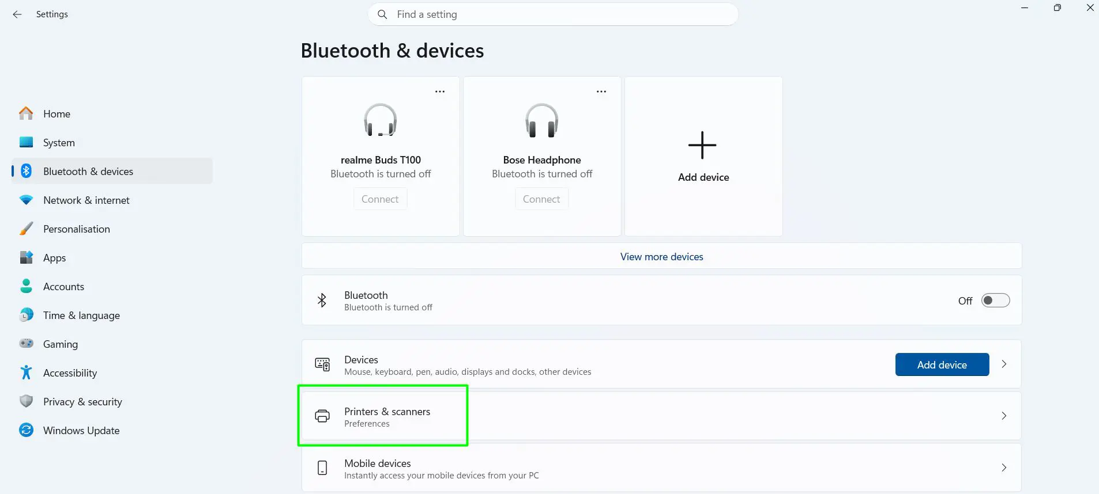Open Personalisation settings
Viewport: 1099px width, 494px height.
(112, 229)
